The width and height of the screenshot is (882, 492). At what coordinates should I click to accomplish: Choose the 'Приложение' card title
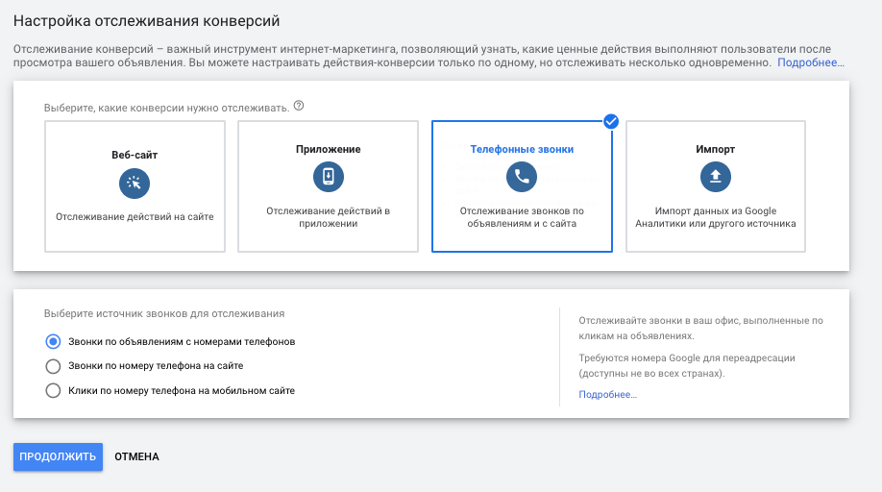[x=329, y=150]
